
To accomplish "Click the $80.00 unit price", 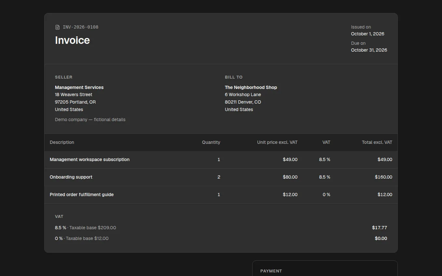I will (x=290, y=177).
